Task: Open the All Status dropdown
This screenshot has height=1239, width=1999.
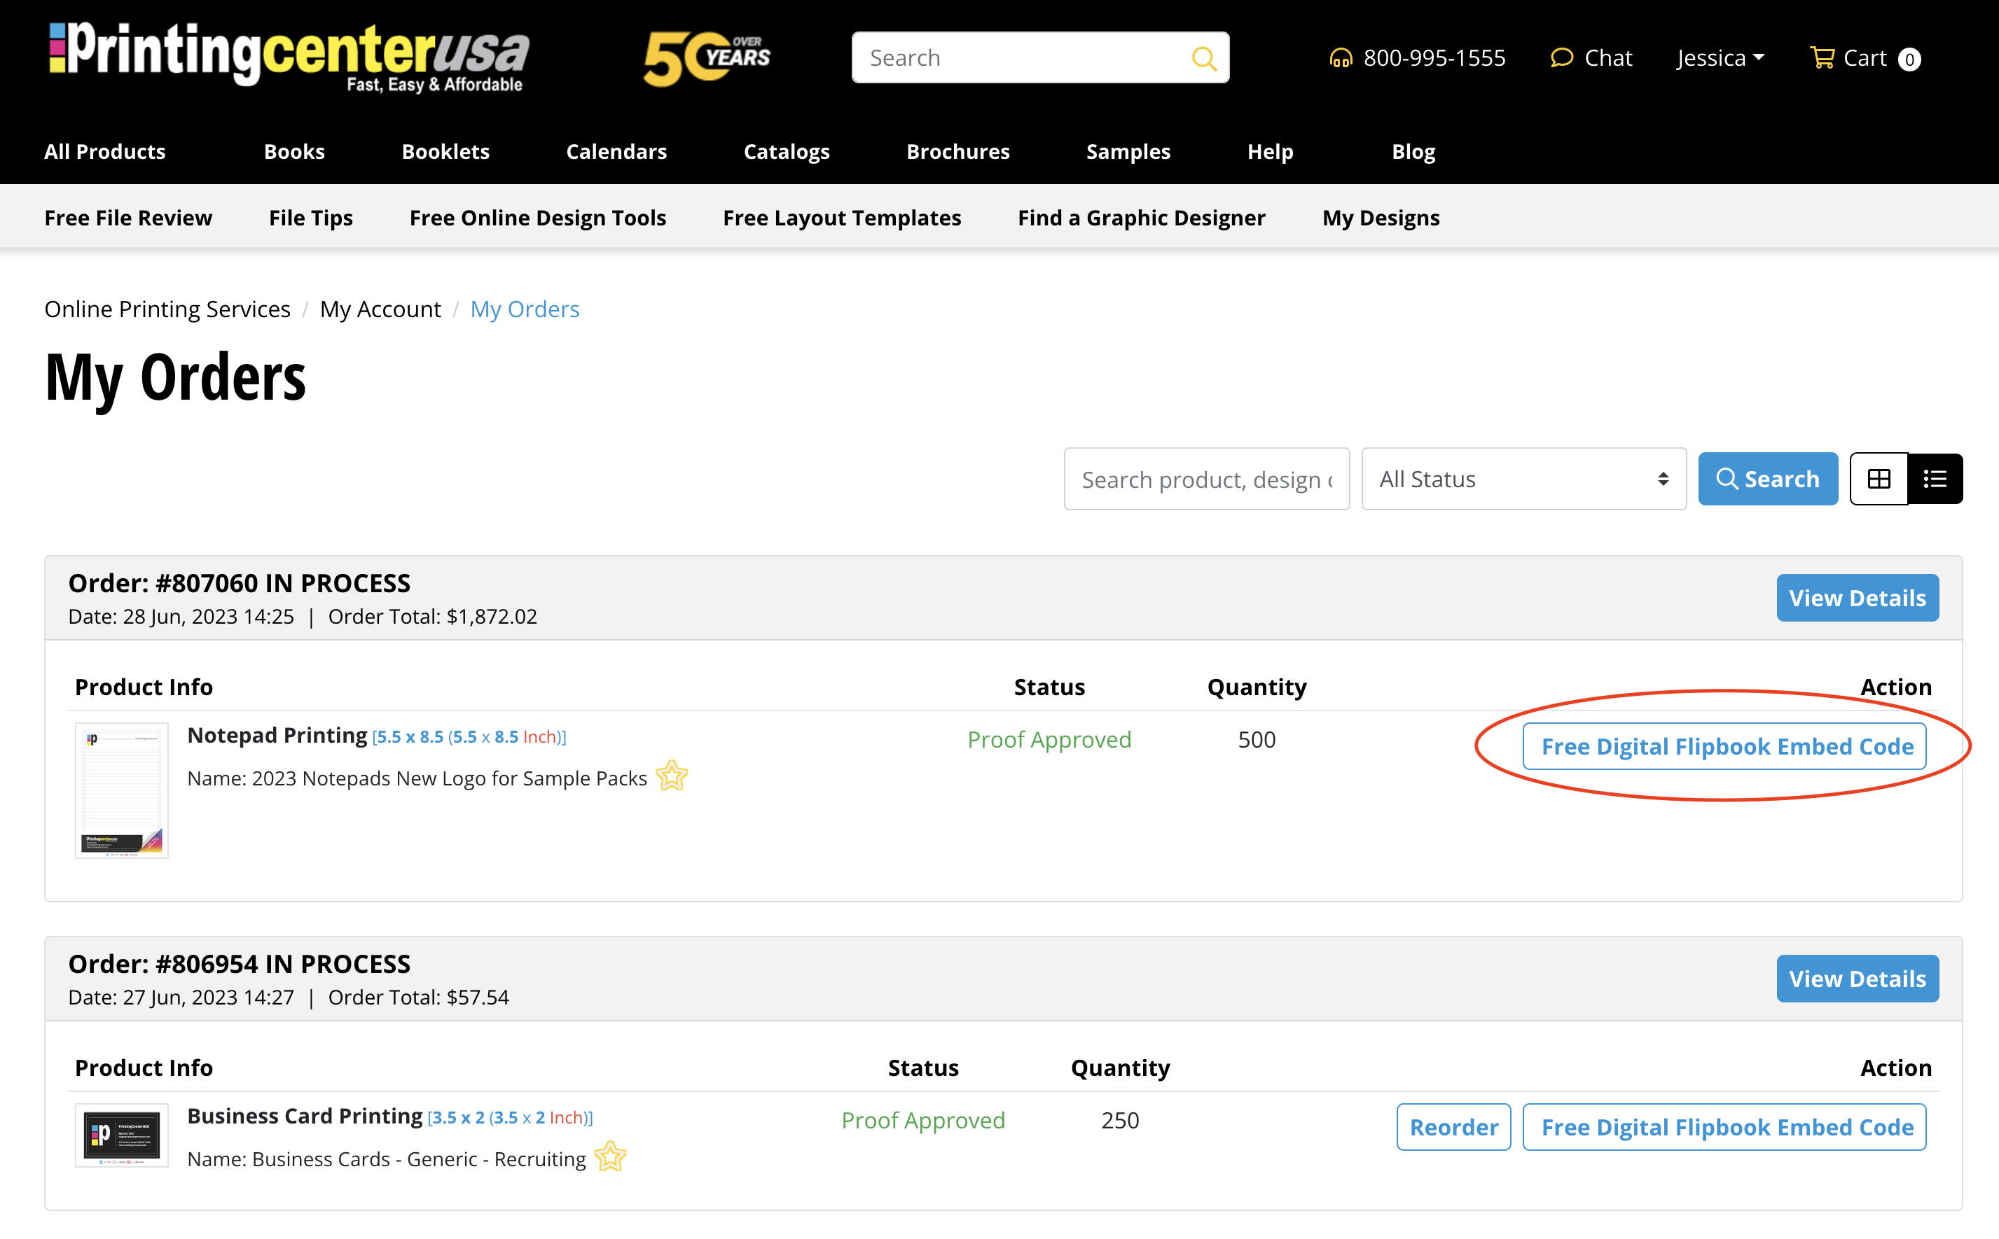Action: [1523, 479]
